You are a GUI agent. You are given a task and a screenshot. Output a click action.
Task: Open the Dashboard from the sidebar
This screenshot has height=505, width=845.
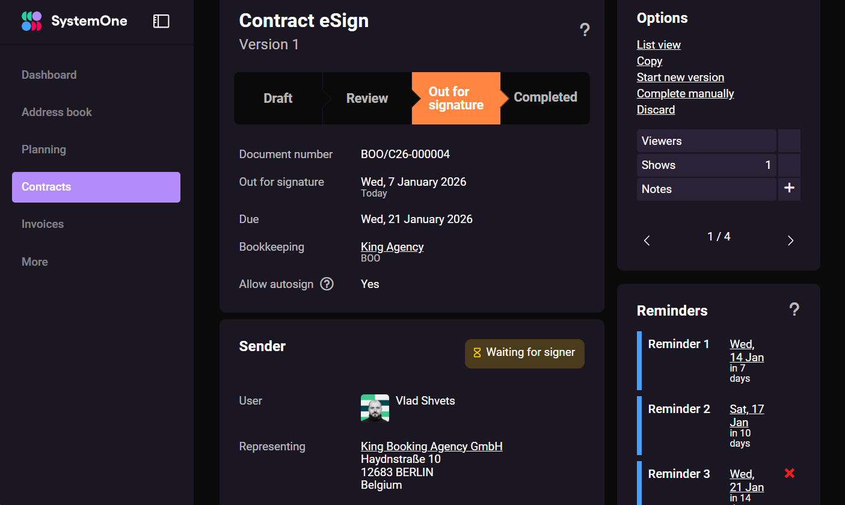pos(49,75)
